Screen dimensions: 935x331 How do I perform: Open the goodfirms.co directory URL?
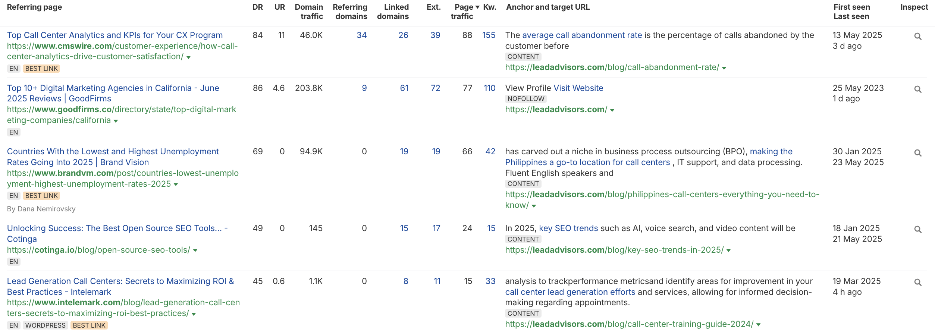click(x=122, y=115)
